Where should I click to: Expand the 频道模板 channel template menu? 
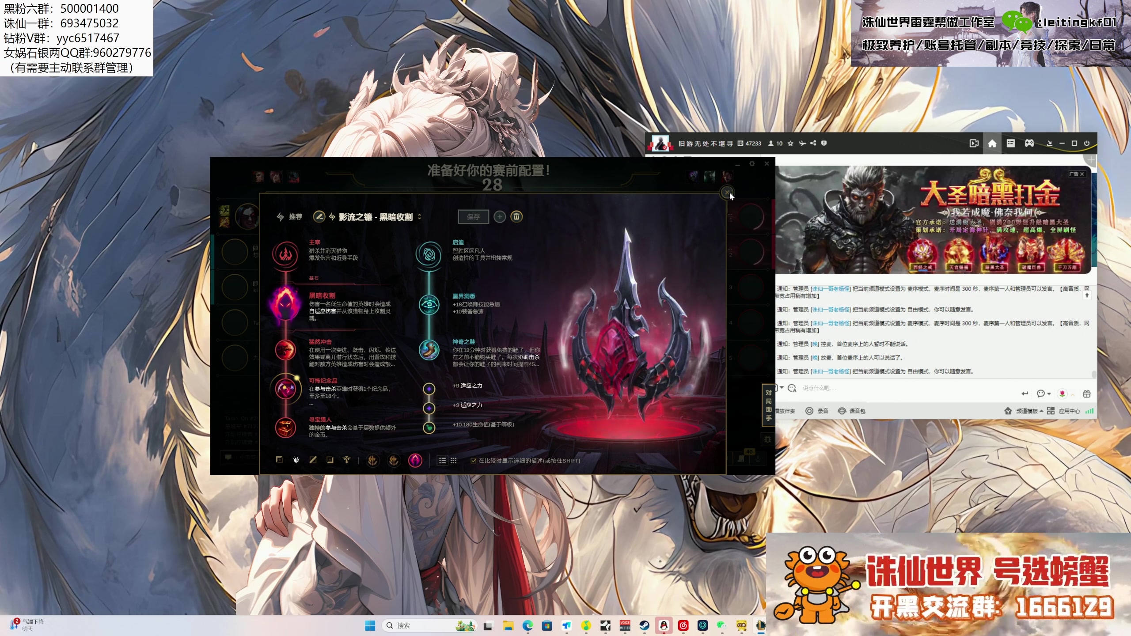click(1024, 411)
